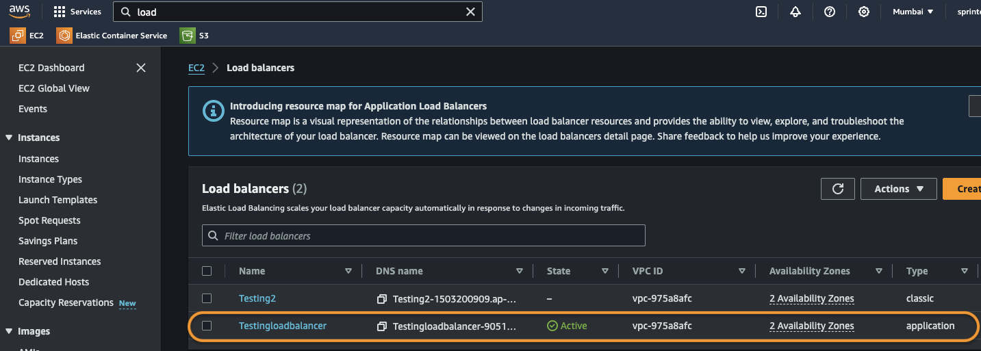The width and height of the screenshot is (981, 351).
Task: Click inside the top search box
Action: (298, 12)
